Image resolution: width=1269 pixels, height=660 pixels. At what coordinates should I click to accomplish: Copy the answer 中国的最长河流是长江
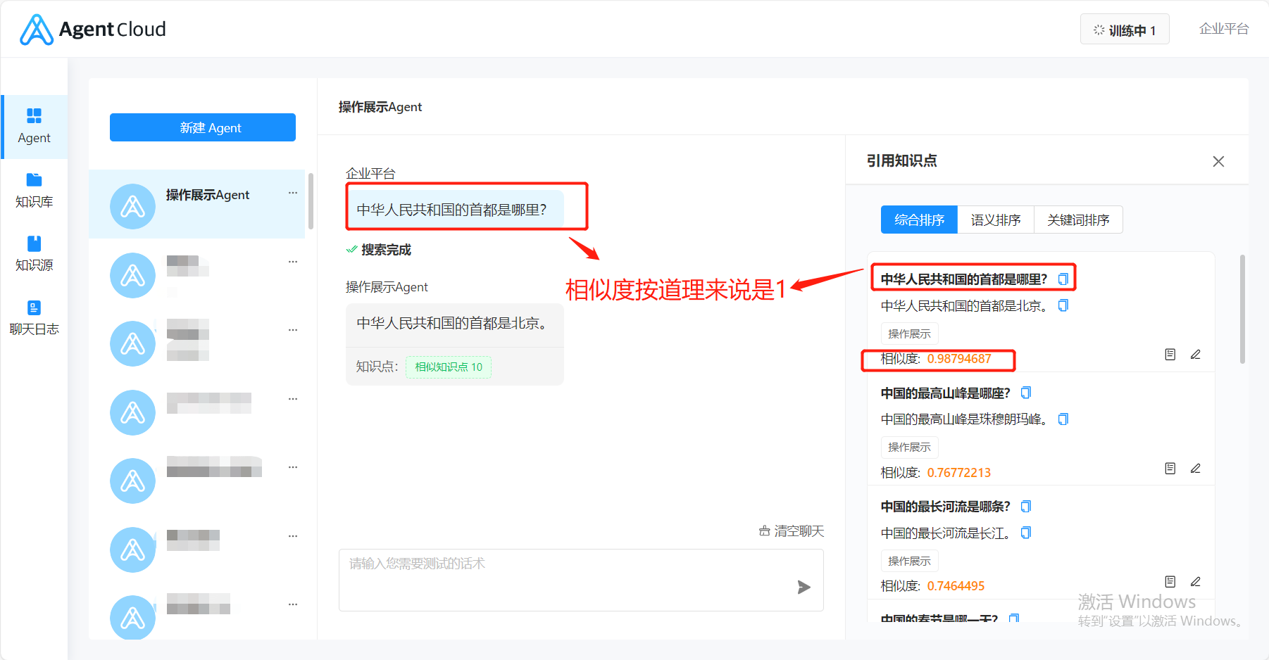[1026, 532]
